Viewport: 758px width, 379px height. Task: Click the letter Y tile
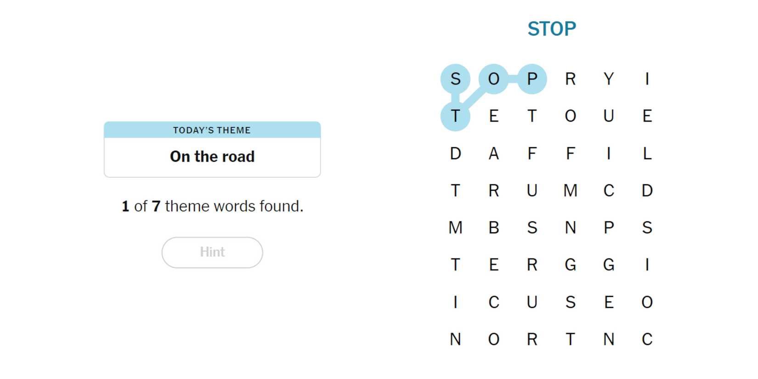click(609, 79)
